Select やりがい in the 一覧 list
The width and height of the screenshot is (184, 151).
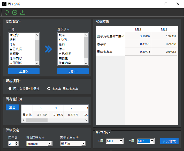22,35
